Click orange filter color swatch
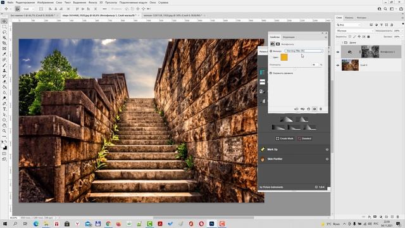 pyautogui.click(x=284, y=57)
